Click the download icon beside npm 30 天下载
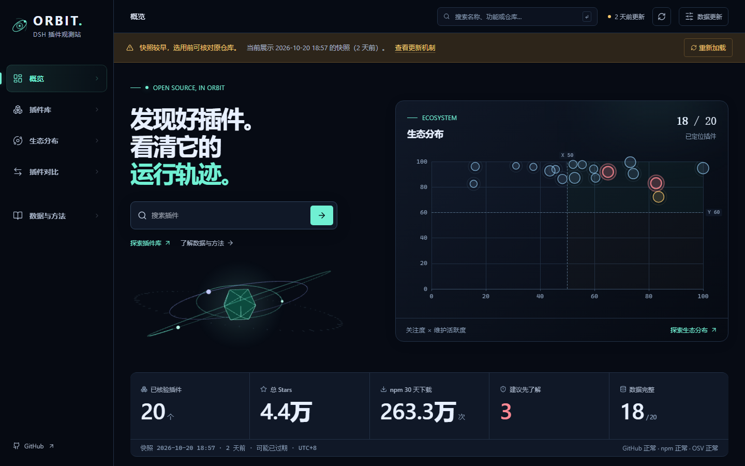 pyautogui.click(x=383, y=389)
